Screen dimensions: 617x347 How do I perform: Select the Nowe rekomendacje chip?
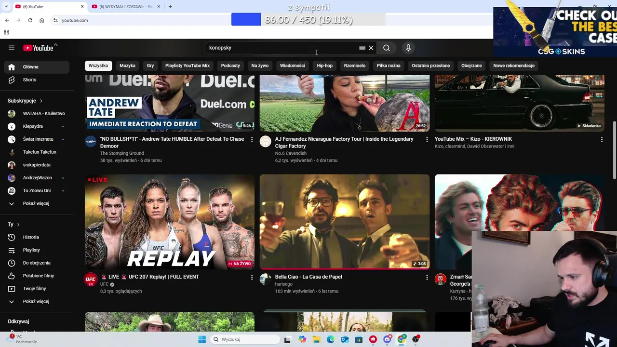click(514, 66)
